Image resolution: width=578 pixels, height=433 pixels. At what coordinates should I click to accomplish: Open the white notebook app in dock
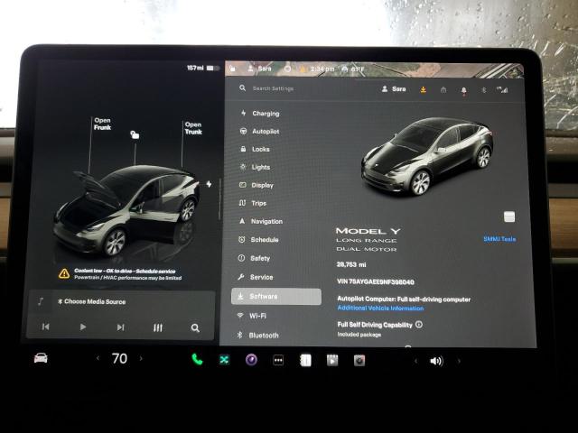tap(305, 361)
